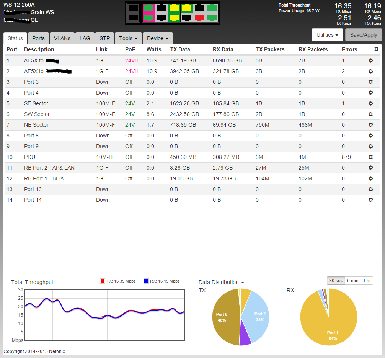Expand the Tools dropdown menu
Viewport: 385px width, 358px height.
pos(129,38)
